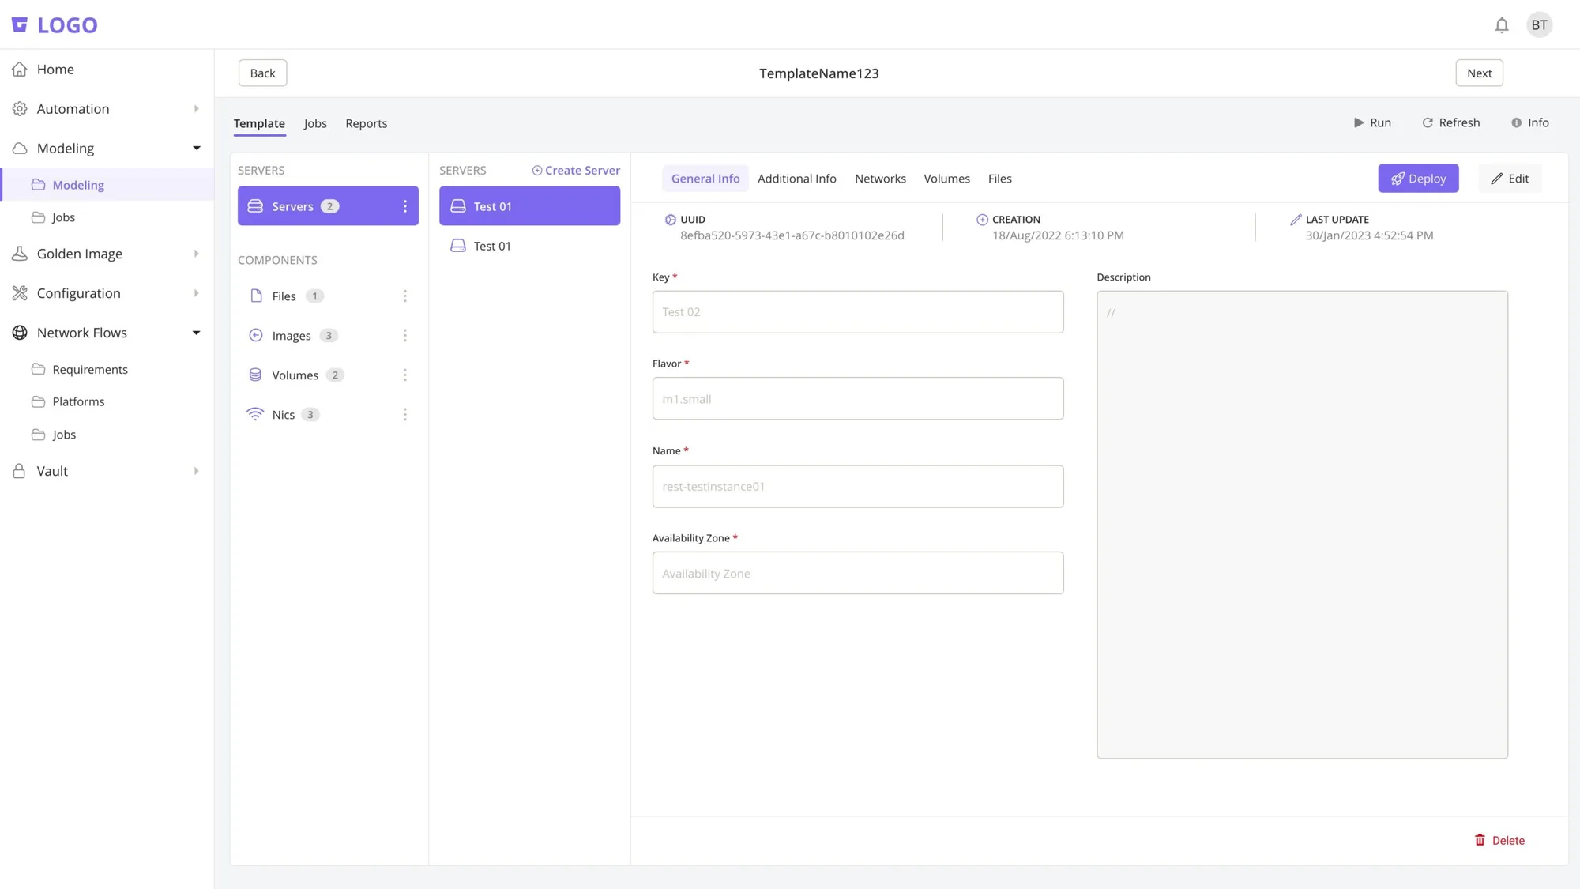This screenshot has height=889, width=1580.
Task: Click the Volumes database icon
Action: tap(255, 375)
